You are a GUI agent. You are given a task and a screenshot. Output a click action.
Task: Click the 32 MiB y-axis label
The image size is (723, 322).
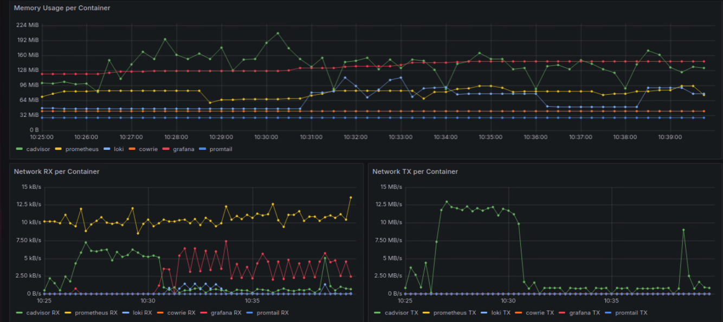click(x=30, y=115)
